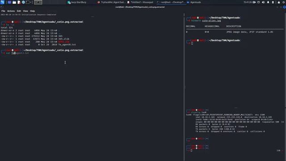
Task: Switch to the Burp-StartBurp taskbar window
Action: 77,2
